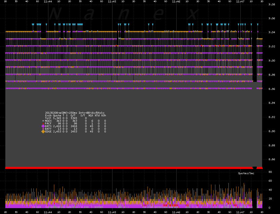
Task: Click the 'PACF' exchange name
Action: [x=48, y=124]
